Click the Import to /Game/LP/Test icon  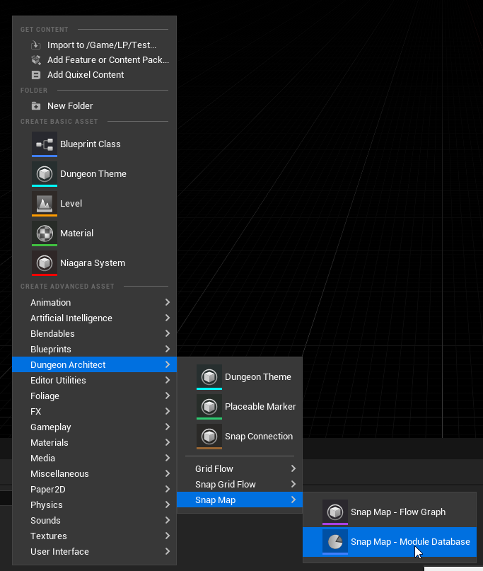[35, 45]
